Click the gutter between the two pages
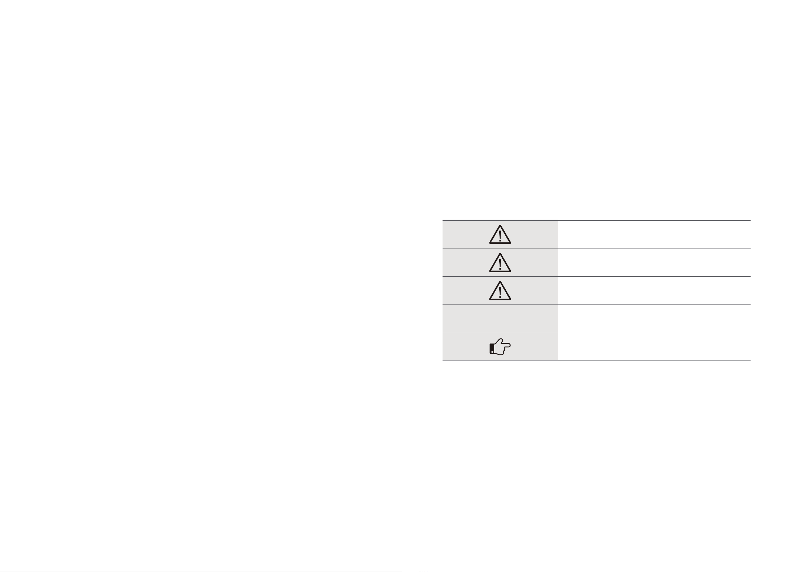 pyautogui.click(x=404, y=282)
